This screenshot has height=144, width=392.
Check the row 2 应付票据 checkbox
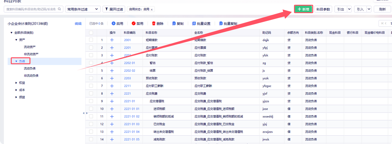pos(91,48)
